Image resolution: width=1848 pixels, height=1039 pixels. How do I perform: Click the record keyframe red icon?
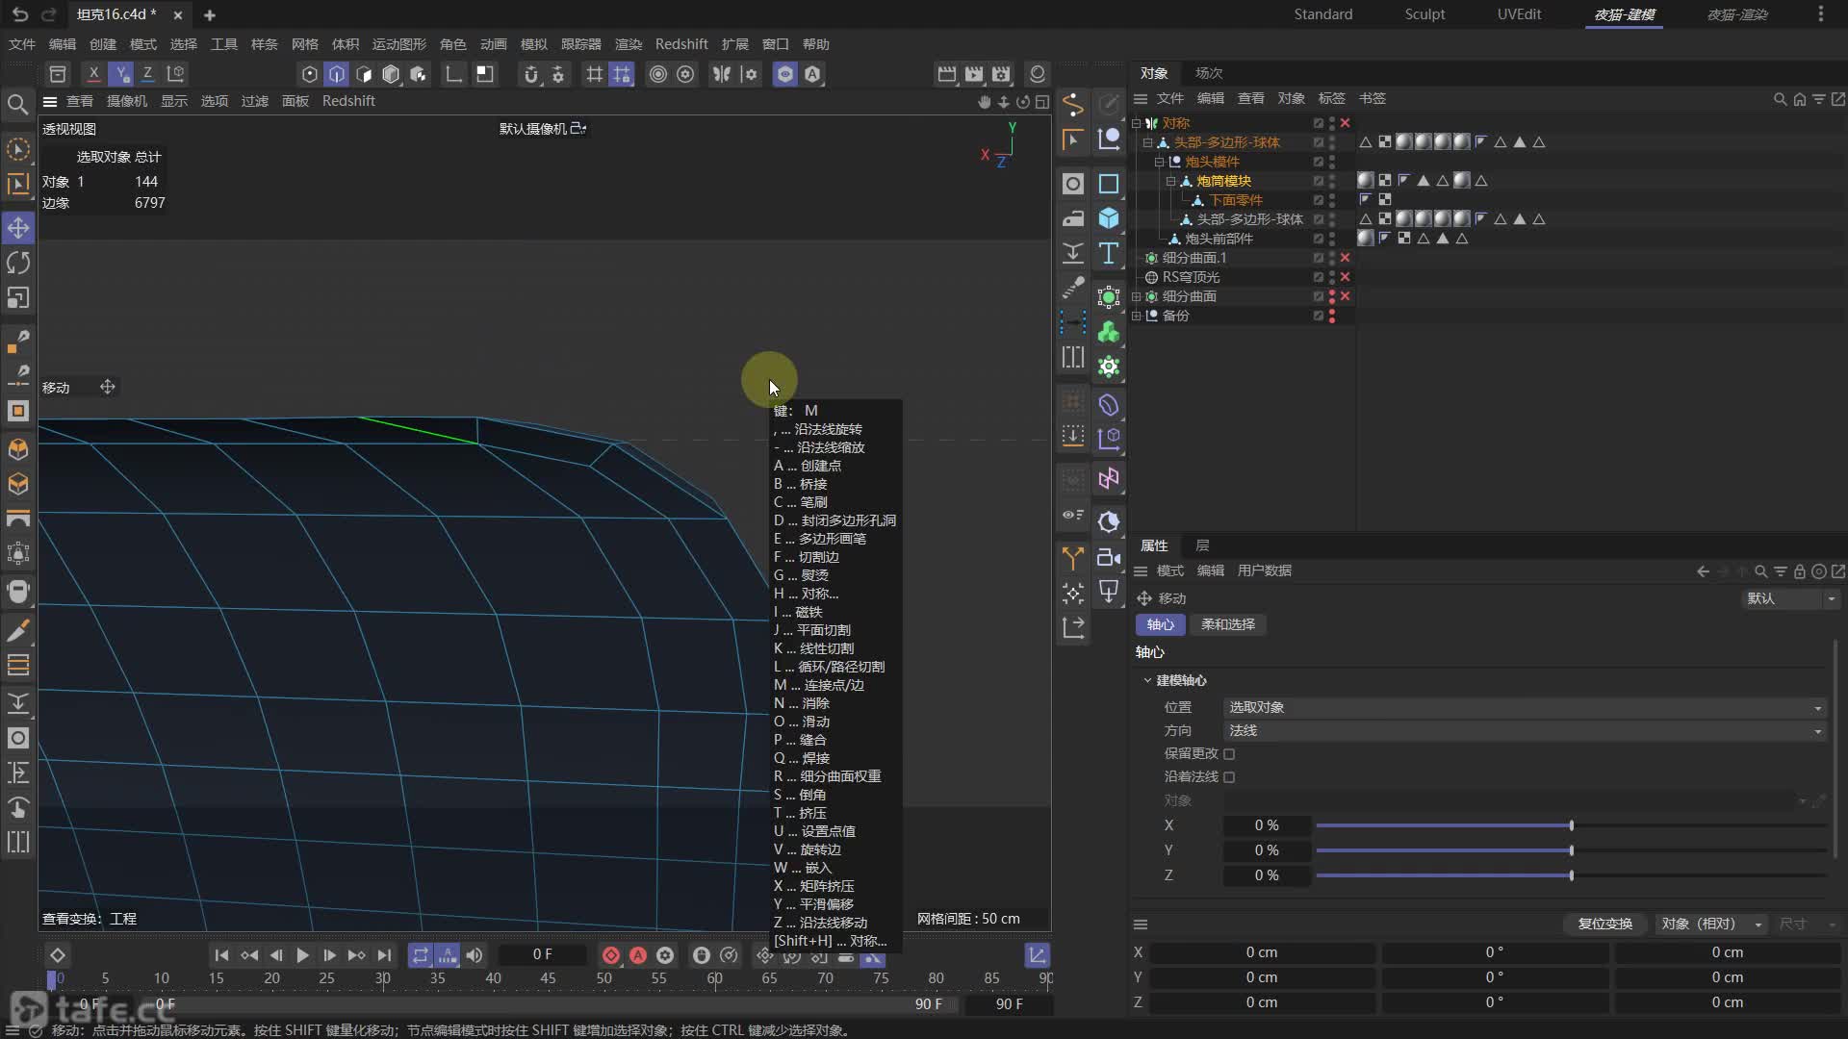(610, 955)
